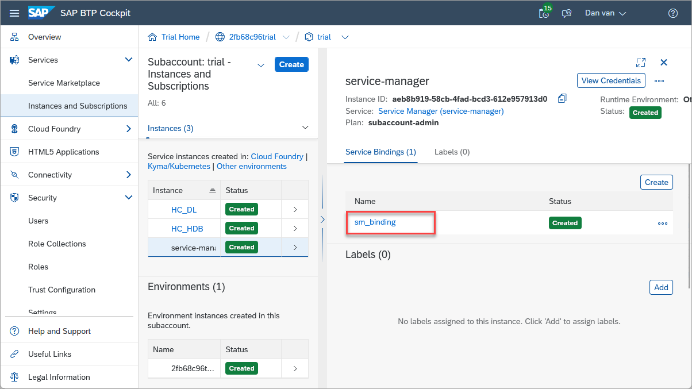Open Legal Information
The height and width of the screenshot is (389, 692).
tap(59, 377)
